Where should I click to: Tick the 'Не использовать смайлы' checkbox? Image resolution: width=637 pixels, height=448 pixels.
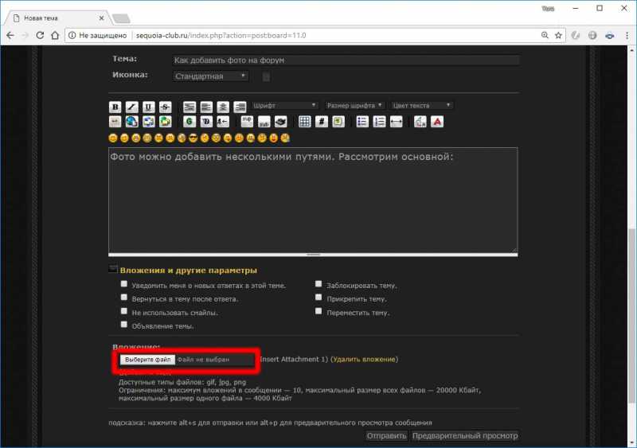click(x=123, y=312)
